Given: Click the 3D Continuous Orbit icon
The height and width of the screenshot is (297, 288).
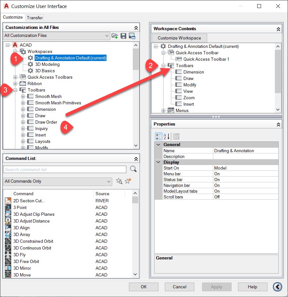Looking at the screenshot, I should coord(8,248).
